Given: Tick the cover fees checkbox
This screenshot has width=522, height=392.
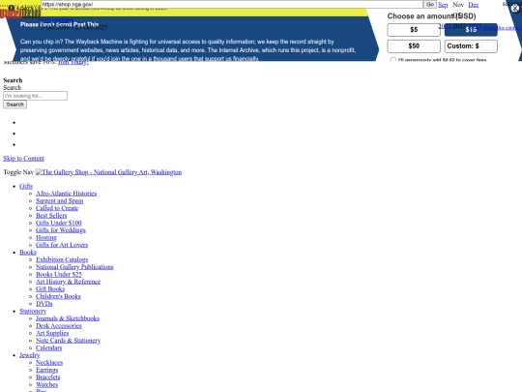Looking at the screenshot, I should point(392,60).
